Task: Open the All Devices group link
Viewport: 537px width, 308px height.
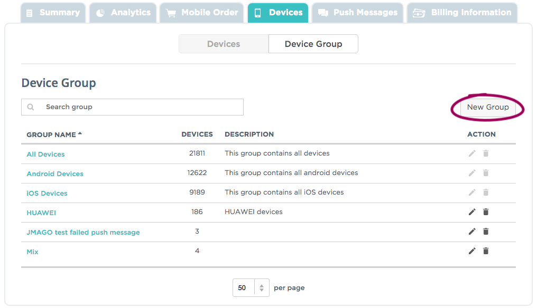Action: [45, 154]
